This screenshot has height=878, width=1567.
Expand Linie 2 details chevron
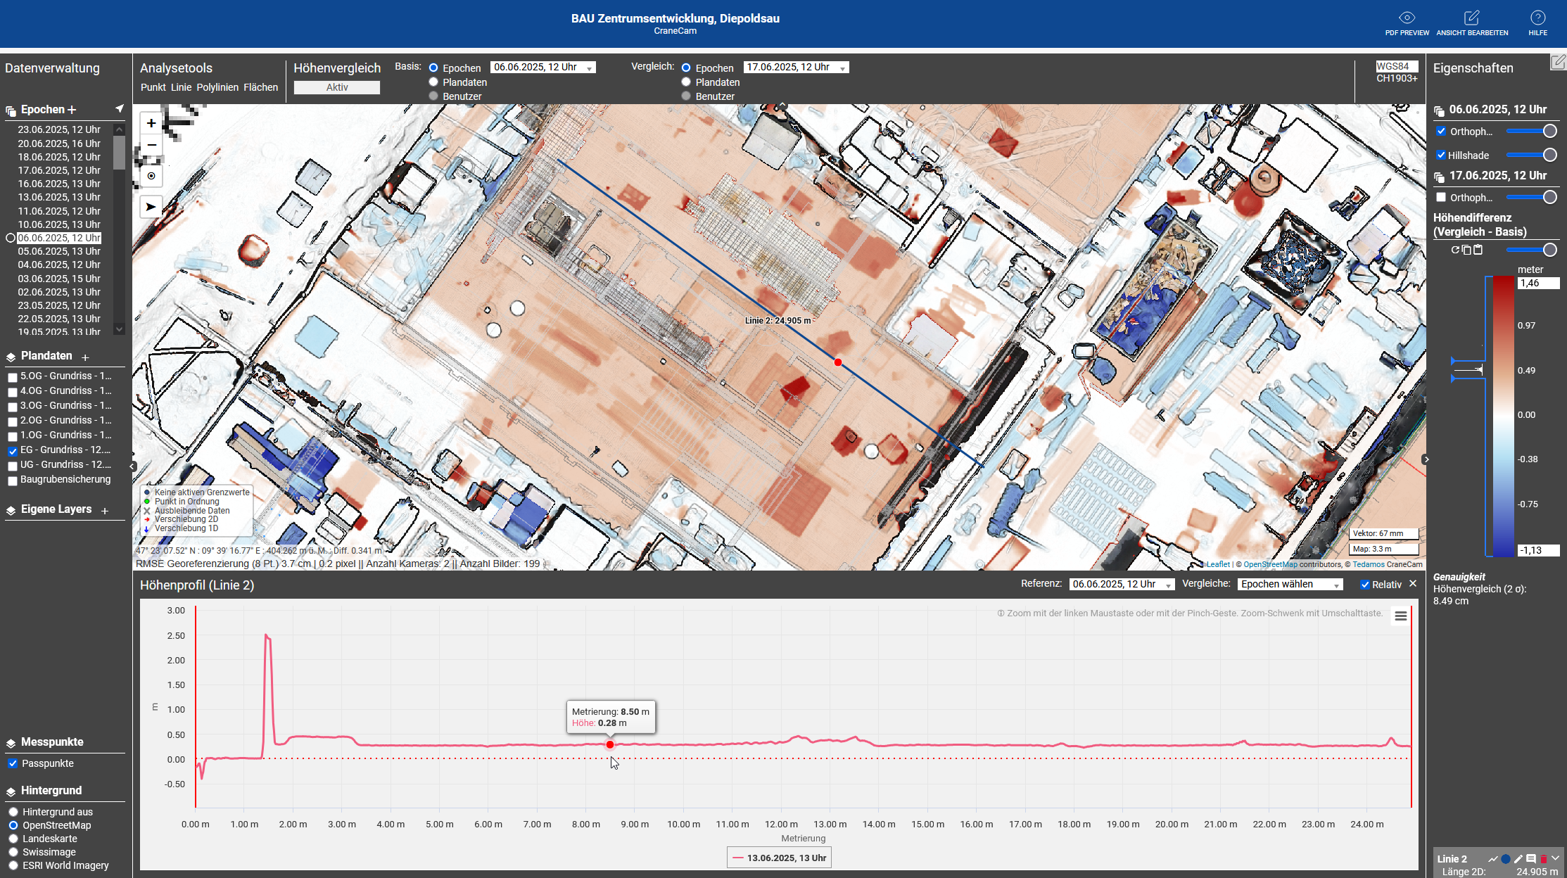click(1555, 858)
